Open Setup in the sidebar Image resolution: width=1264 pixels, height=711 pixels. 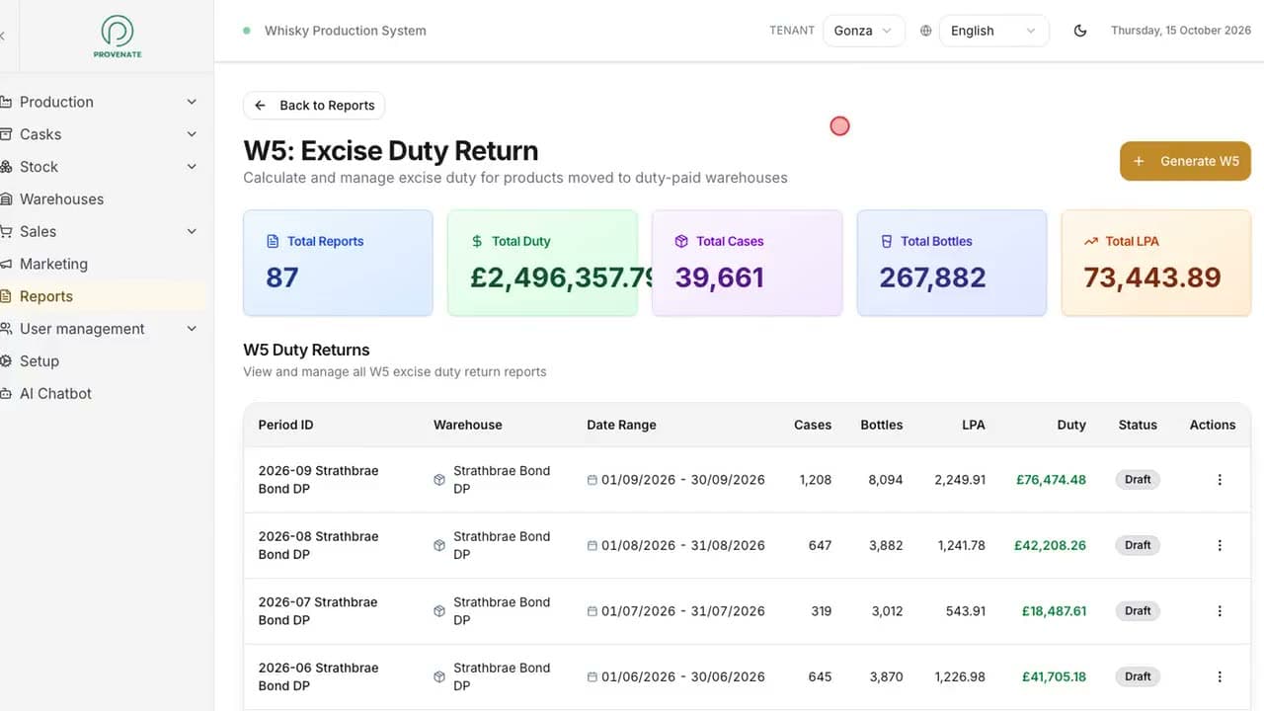click(x=103, y=360)
